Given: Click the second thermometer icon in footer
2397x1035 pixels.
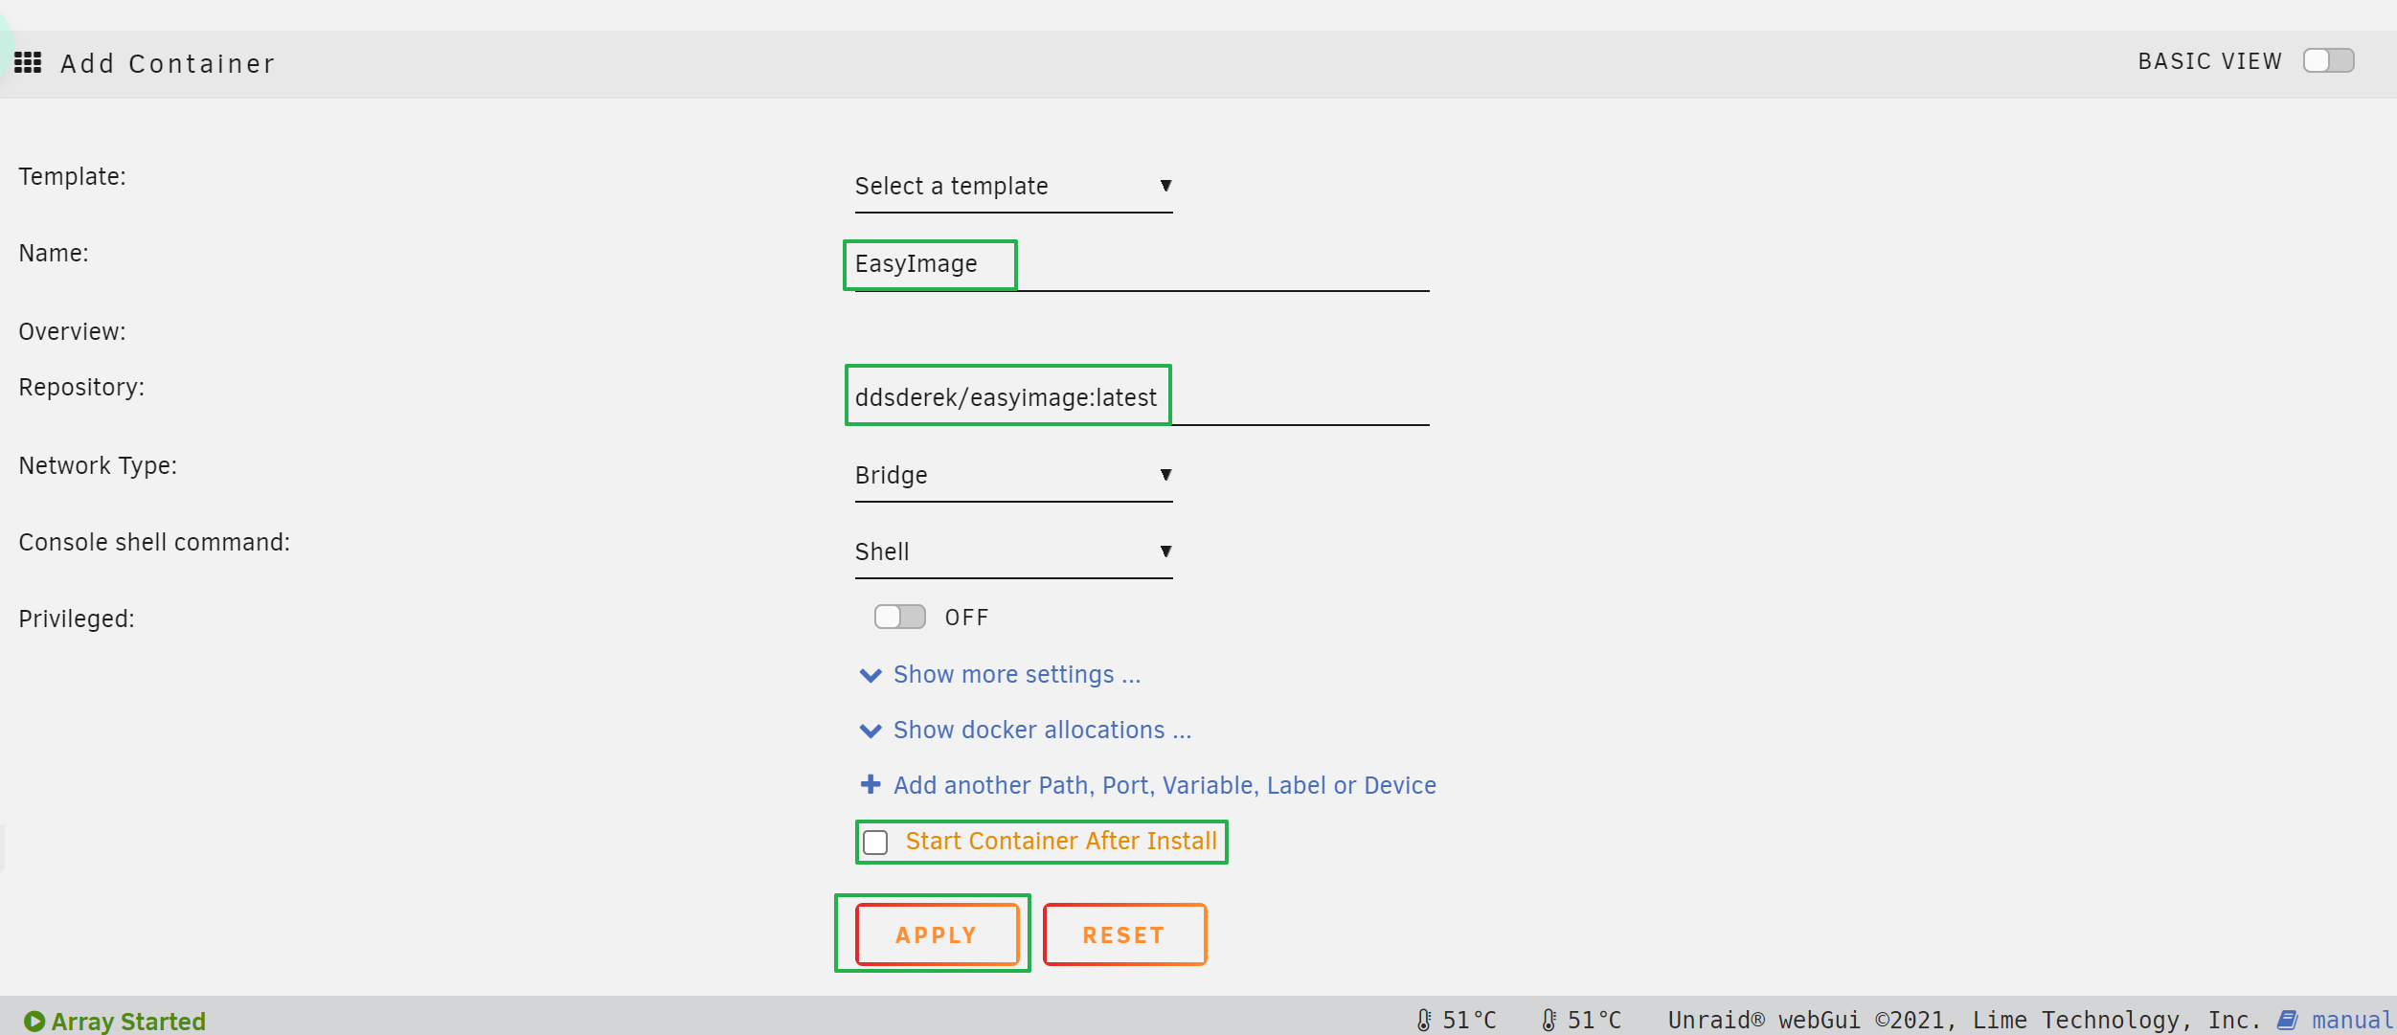Looking at the screenshot, I should coord(1549,1021).
